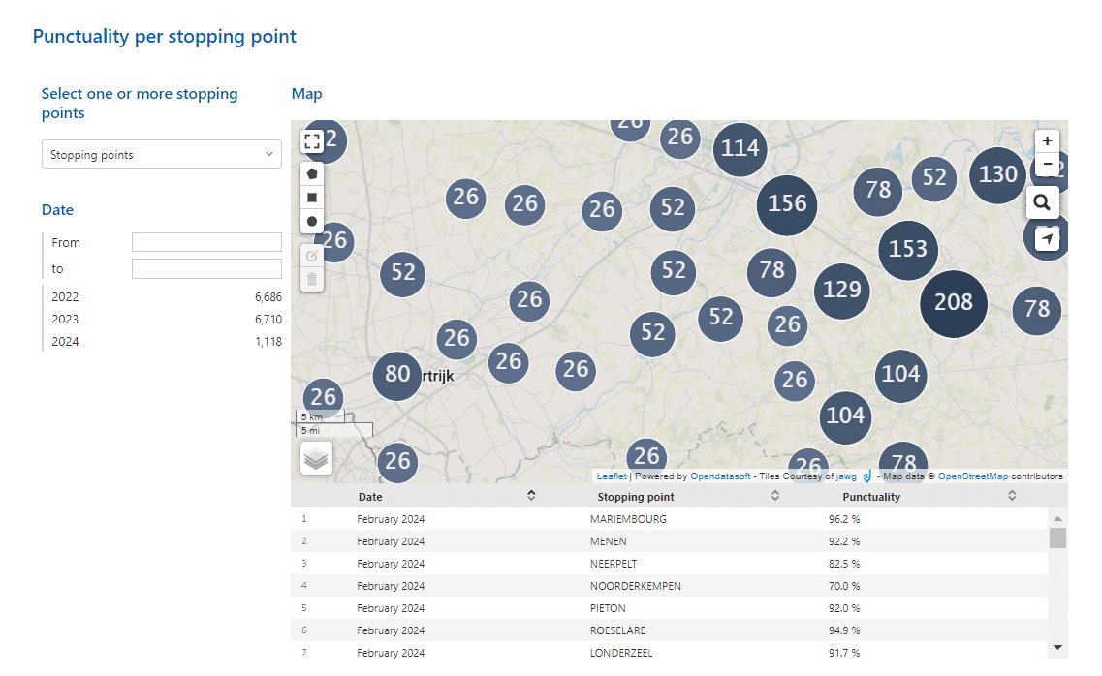This screenshot has height=676, width=1102.
Task: Filter by year 2024
Action: tap(66, 341)
